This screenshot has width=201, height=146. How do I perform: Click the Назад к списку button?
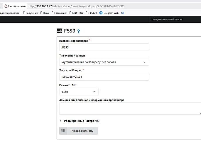(x=78, y=131)
